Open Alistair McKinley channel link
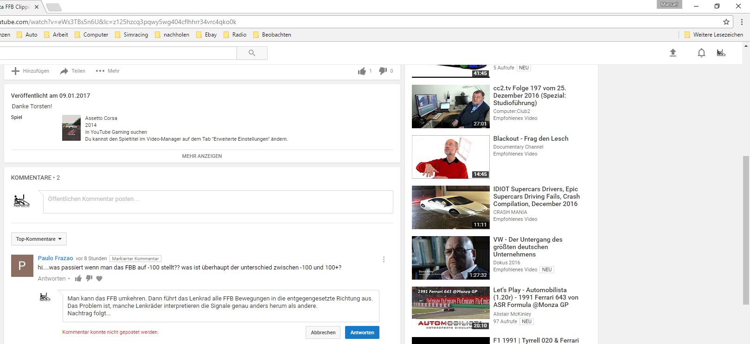The image size is (750, 344). tap(512, 314)
